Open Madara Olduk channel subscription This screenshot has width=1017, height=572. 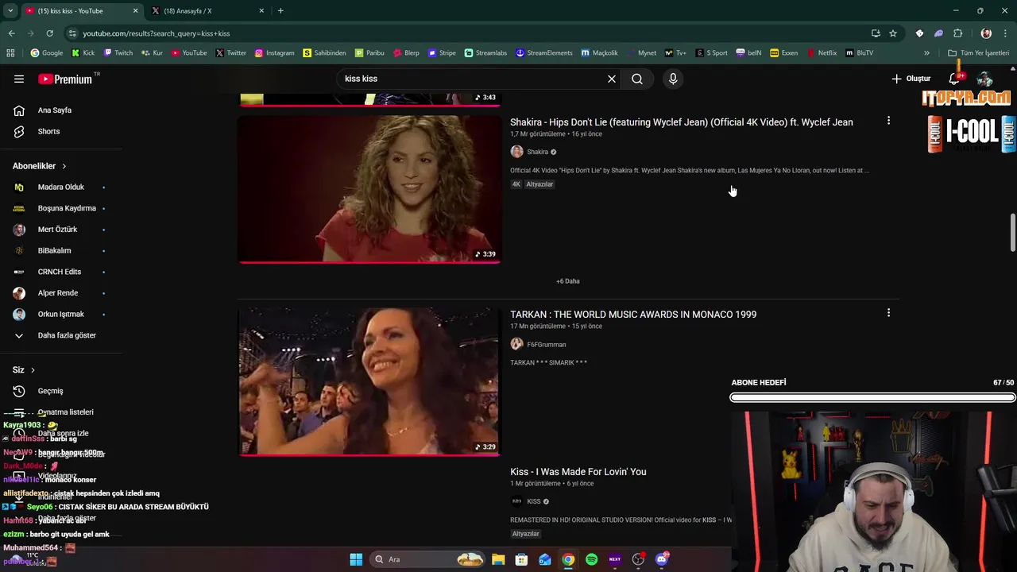click(60, 187)
